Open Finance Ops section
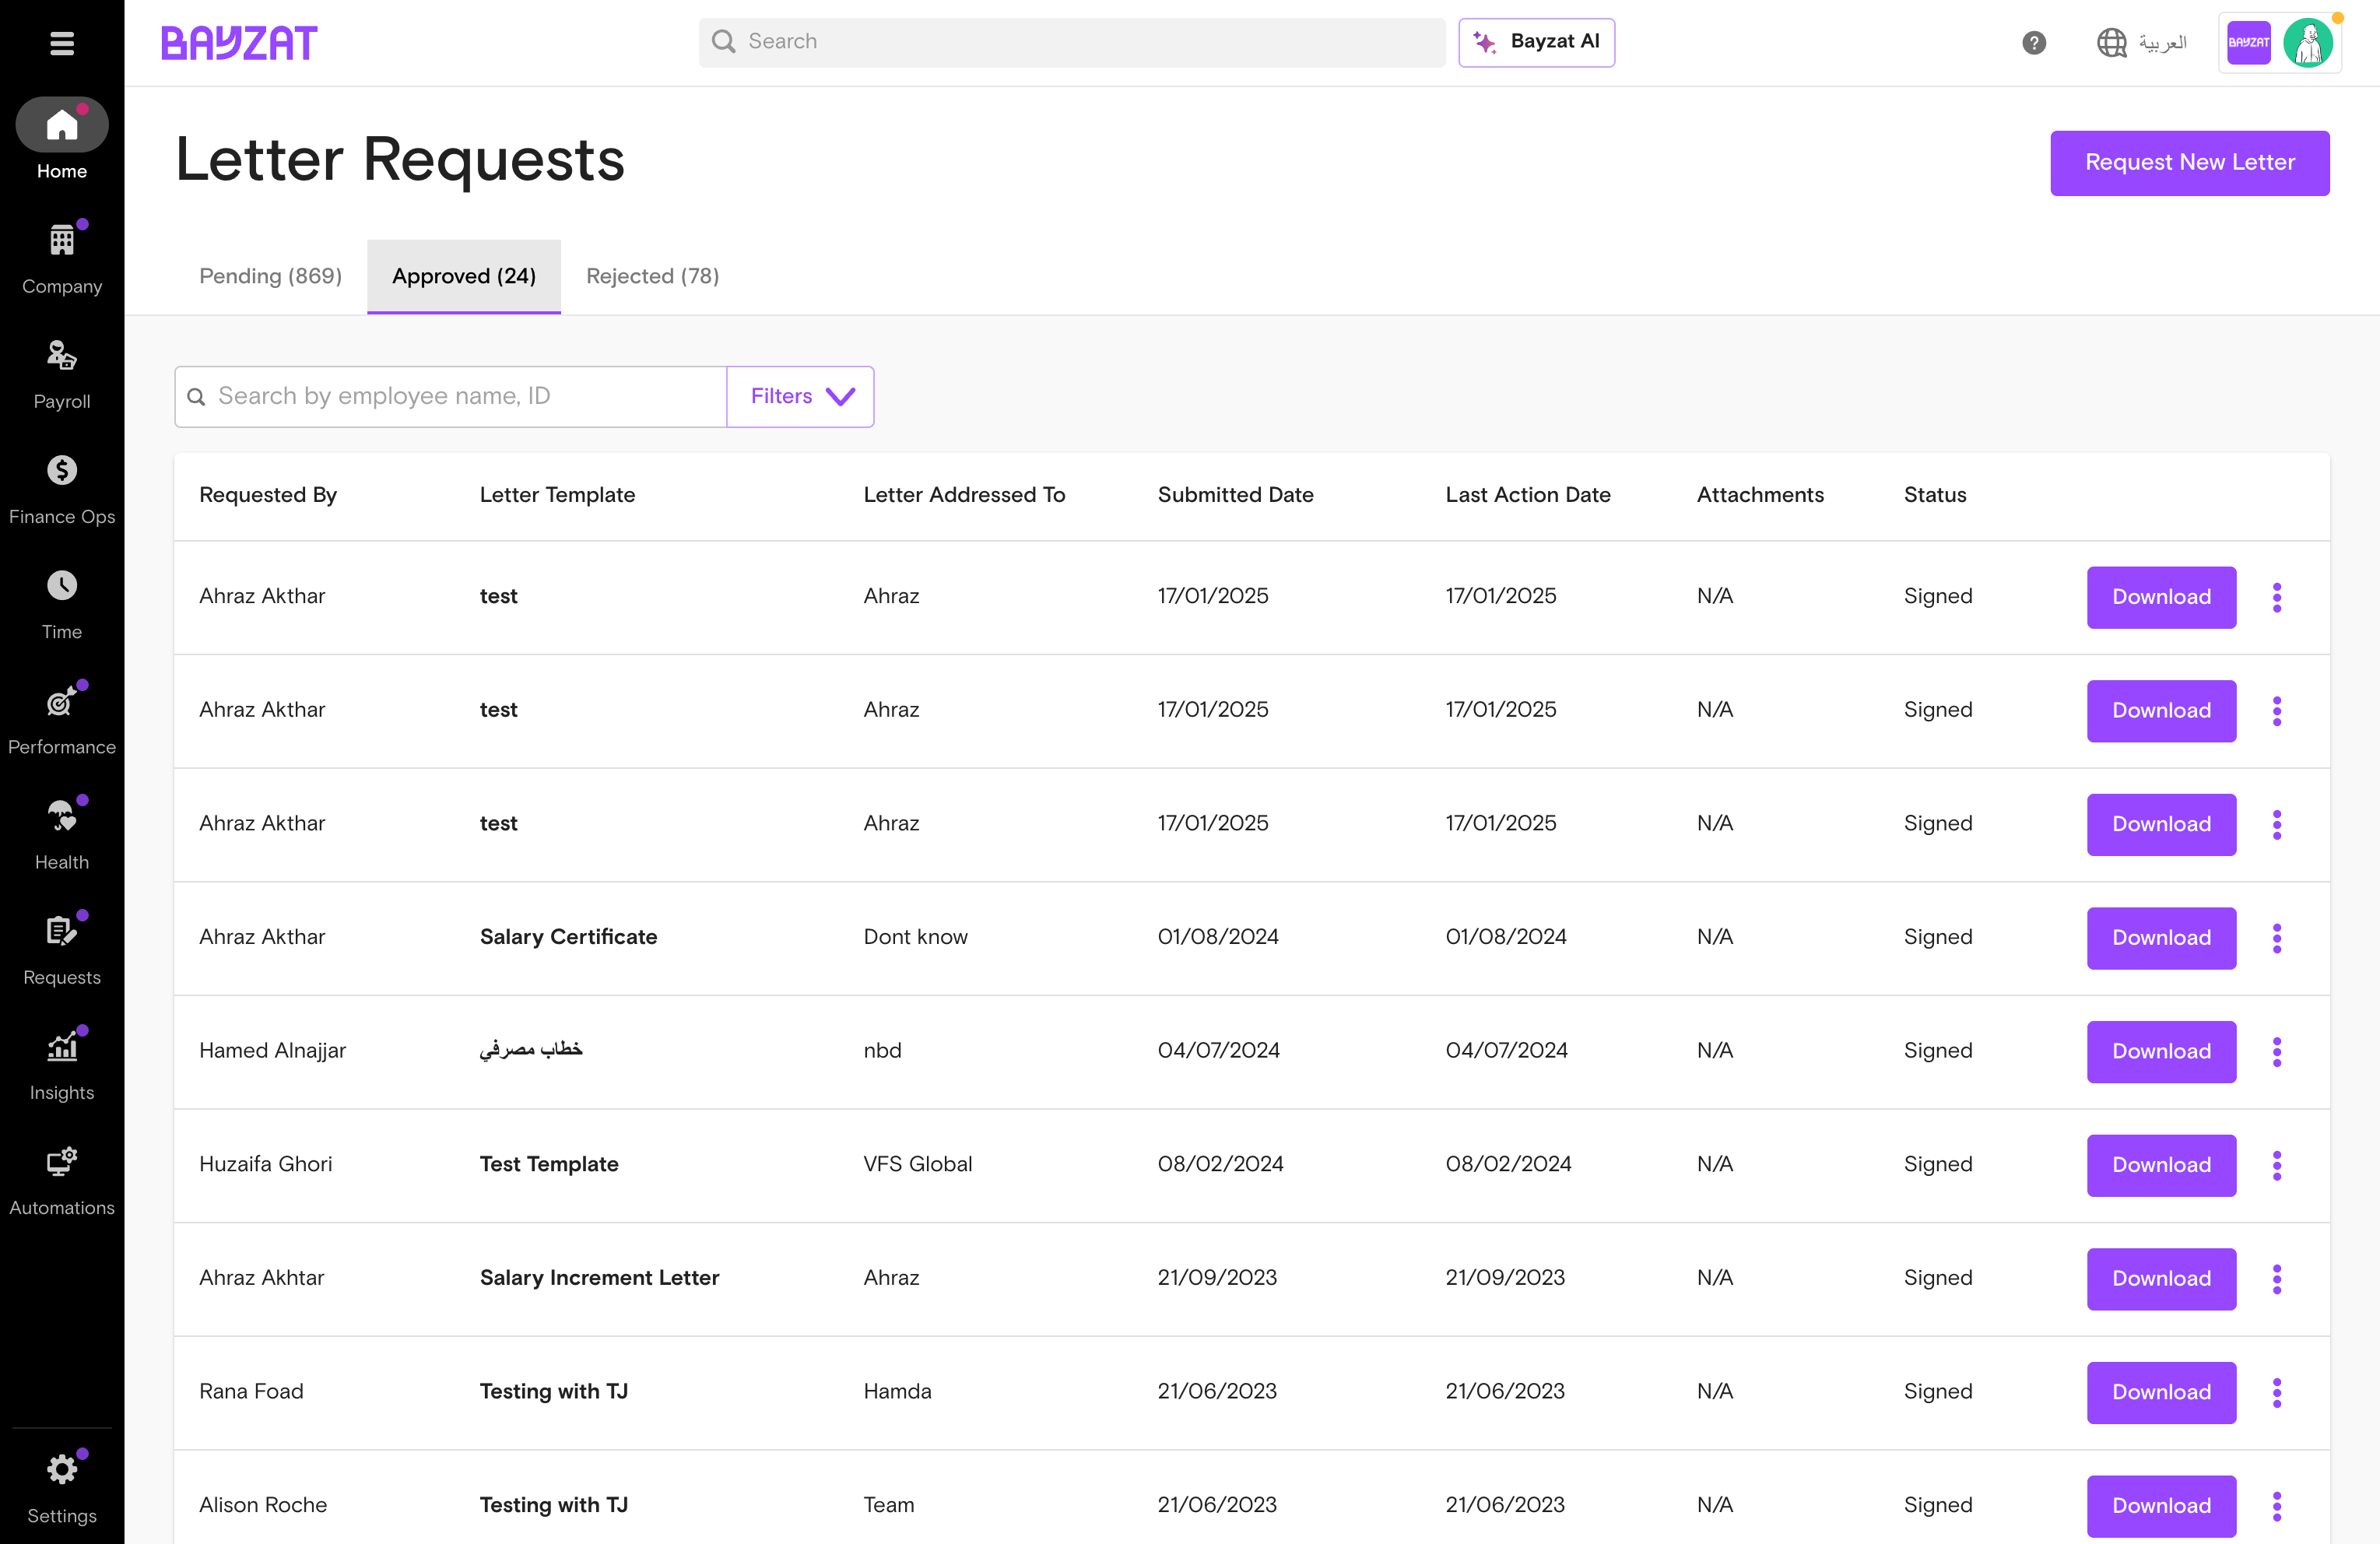 click(62, 489)
